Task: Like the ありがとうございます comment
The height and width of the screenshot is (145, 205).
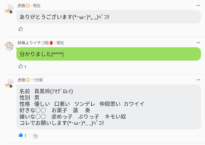Action: [21, 29]
